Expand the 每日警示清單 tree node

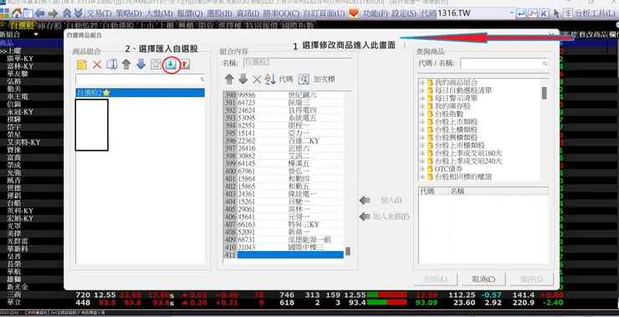tap(422, 99)
